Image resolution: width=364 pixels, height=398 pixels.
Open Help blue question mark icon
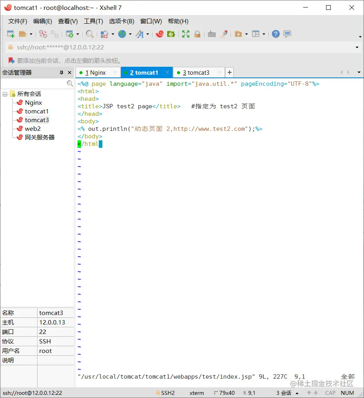point(275,34)
